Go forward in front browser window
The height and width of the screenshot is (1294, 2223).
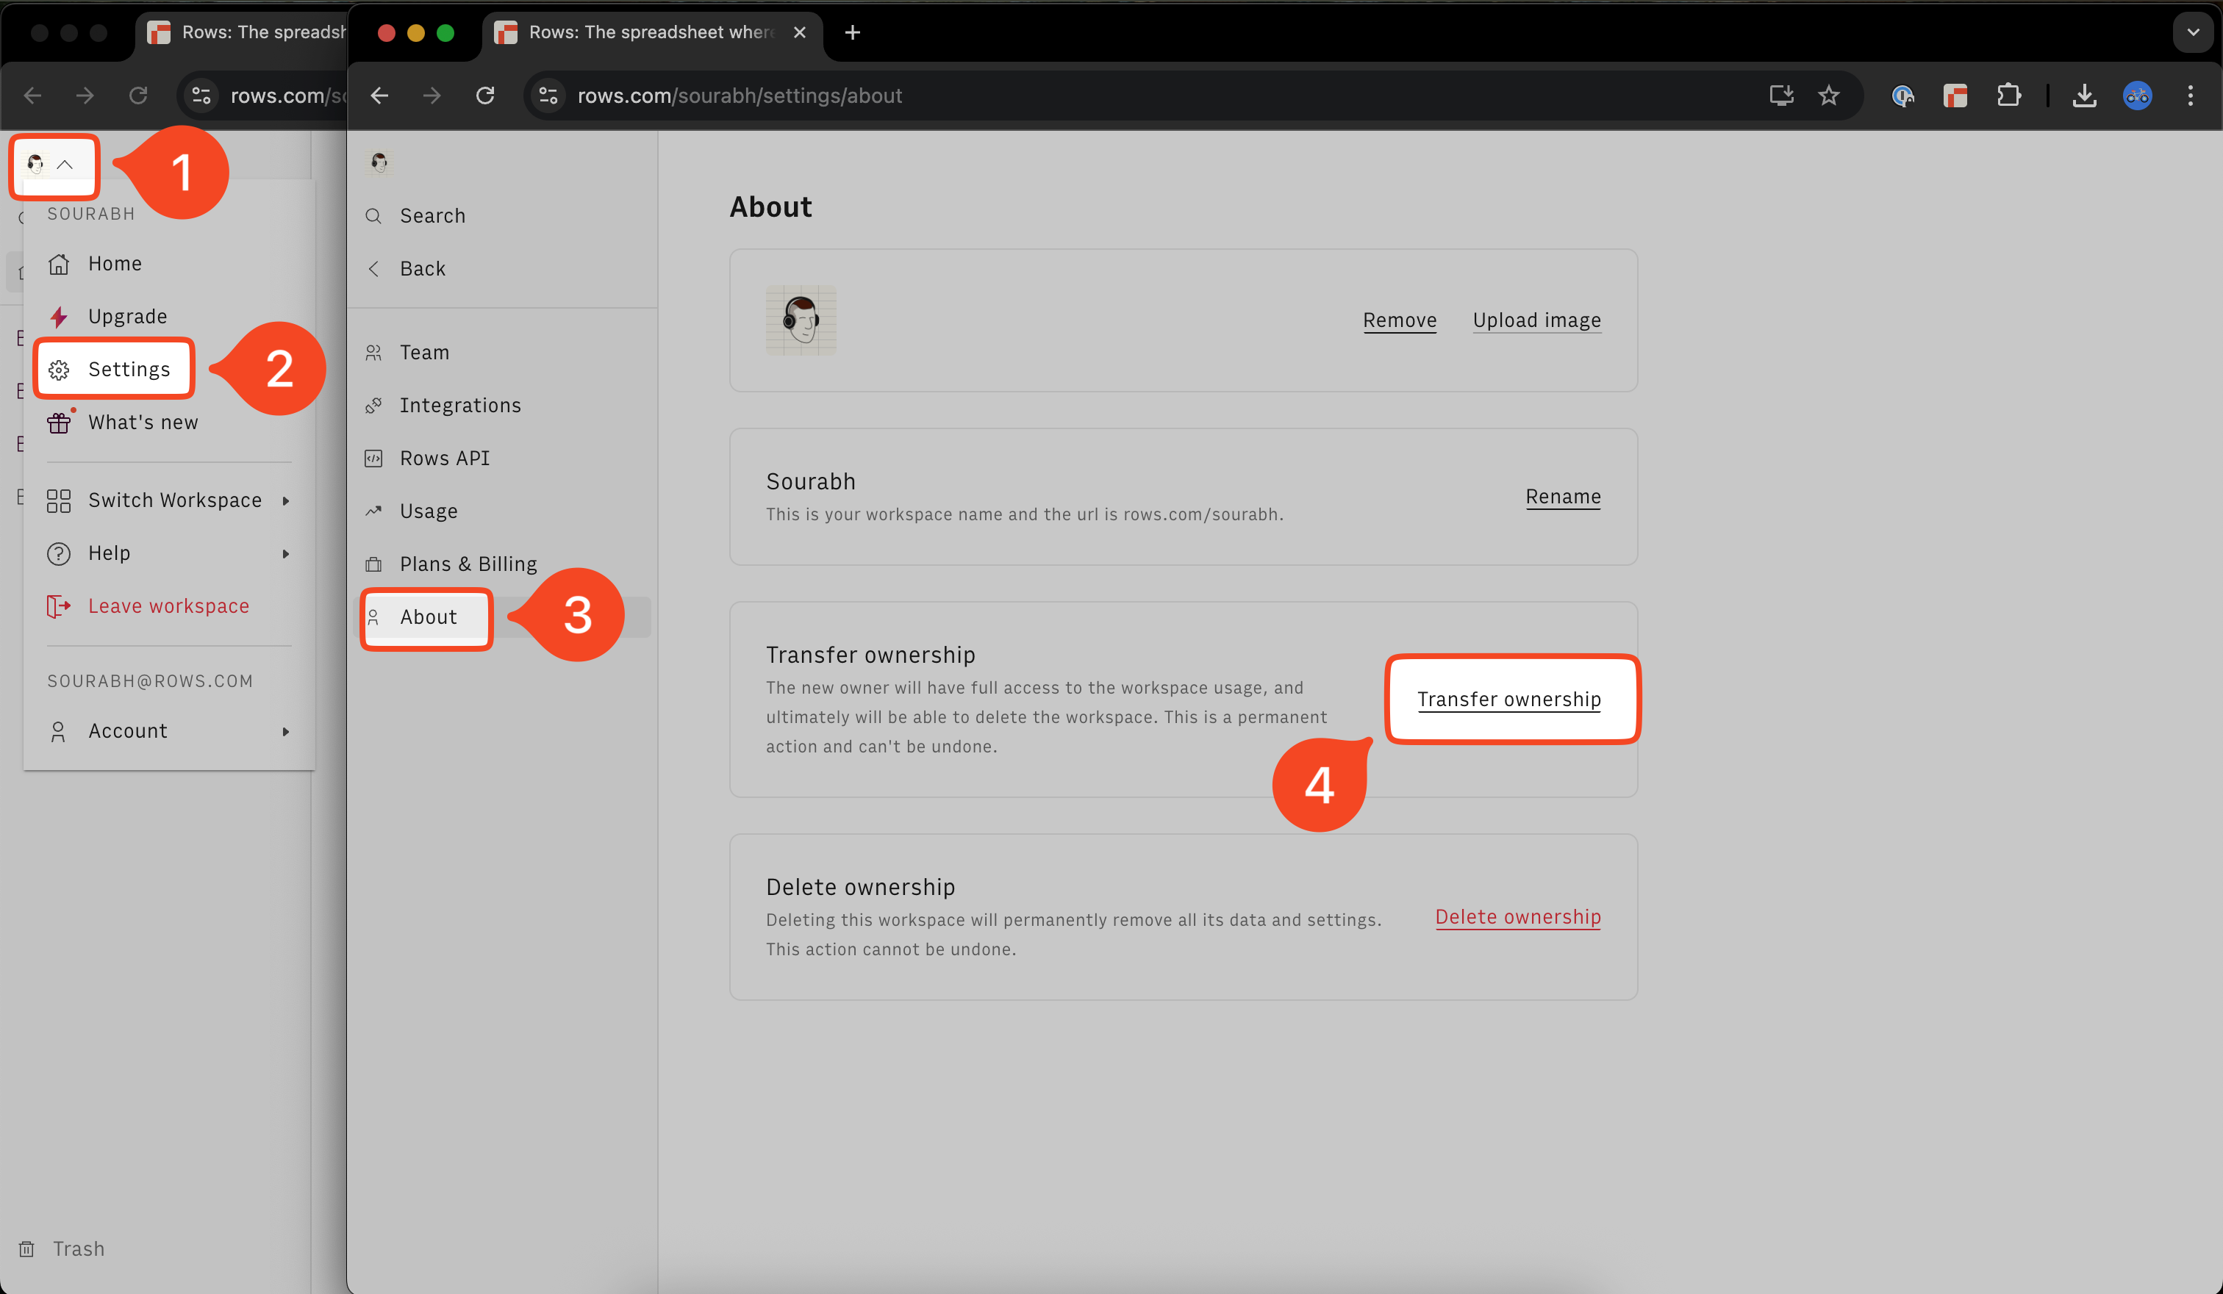(x=432, y=96)
